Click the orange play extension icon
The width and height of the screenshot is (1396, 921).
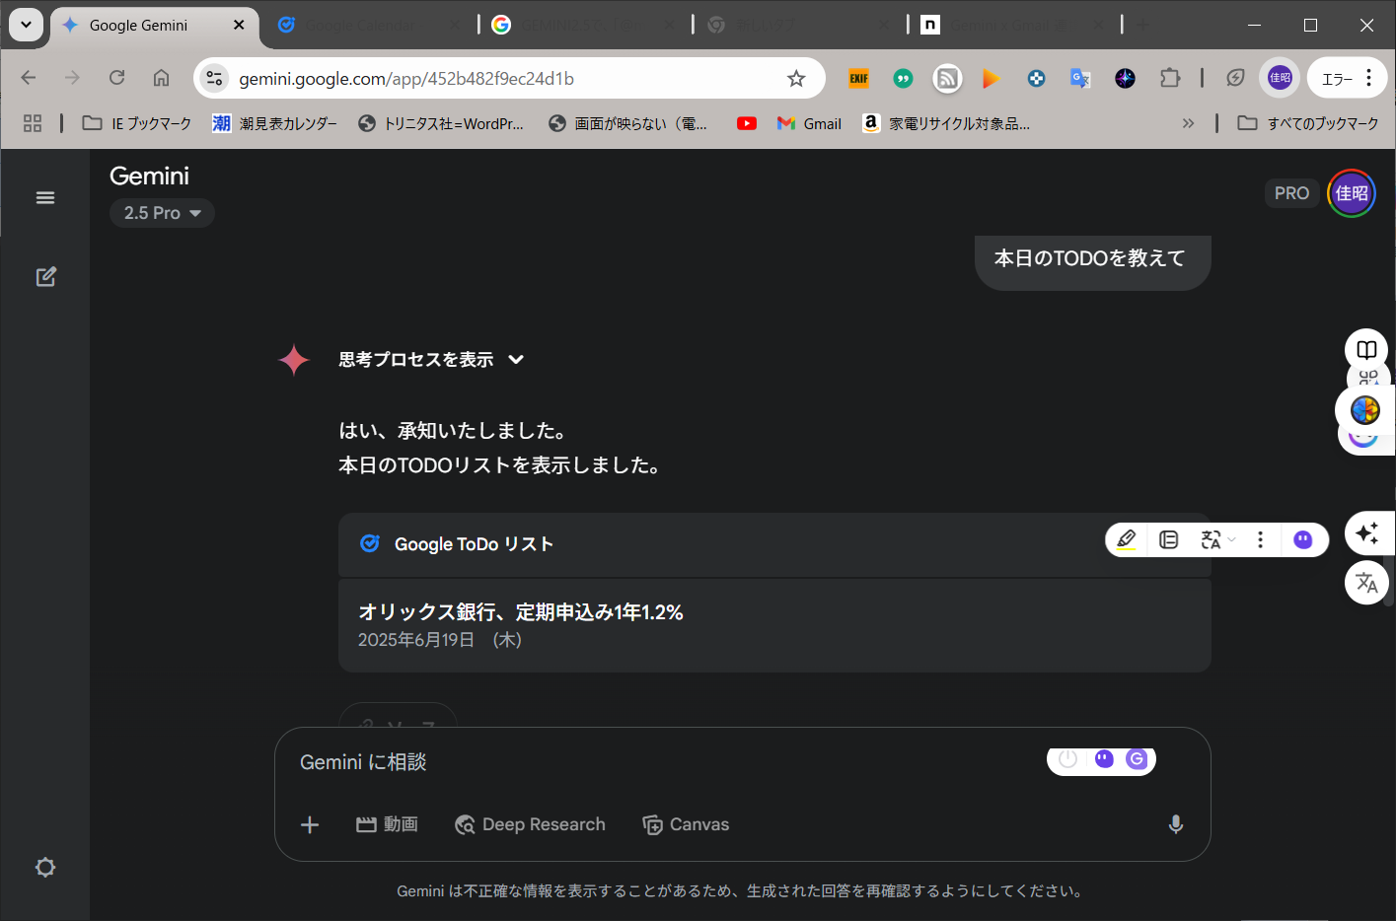(992, 78)
